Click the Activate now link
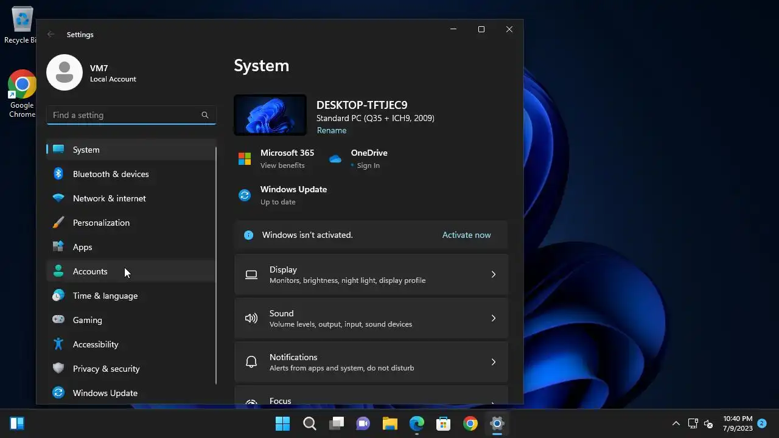Viewport: 779px width, 438px height. click(466, 235)
